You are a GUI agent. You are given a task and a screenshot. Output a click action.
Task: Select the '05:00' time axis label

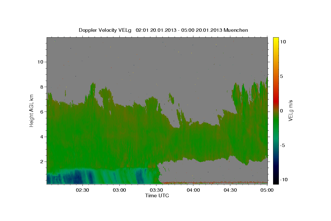267,190
